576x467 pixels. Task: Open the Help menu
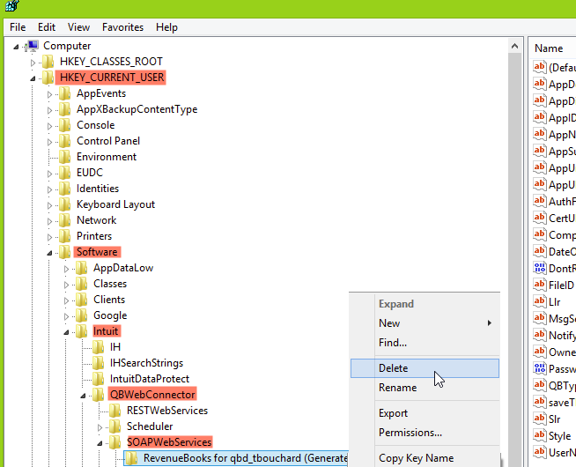pos(166,27)
